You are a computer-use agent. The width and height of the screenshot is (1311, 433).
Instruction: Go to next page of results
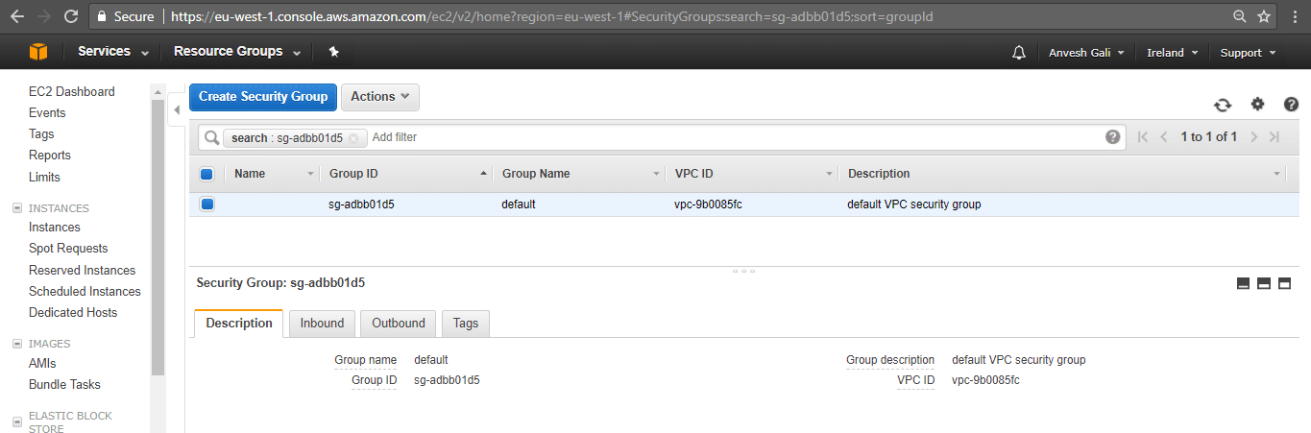(1253, 137)
